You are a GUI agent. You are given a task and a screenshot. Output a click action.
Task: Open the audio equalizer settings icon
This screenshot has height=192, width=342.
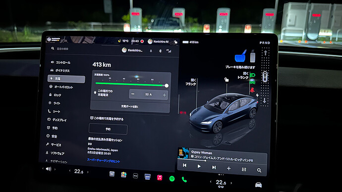coord(244,169)
